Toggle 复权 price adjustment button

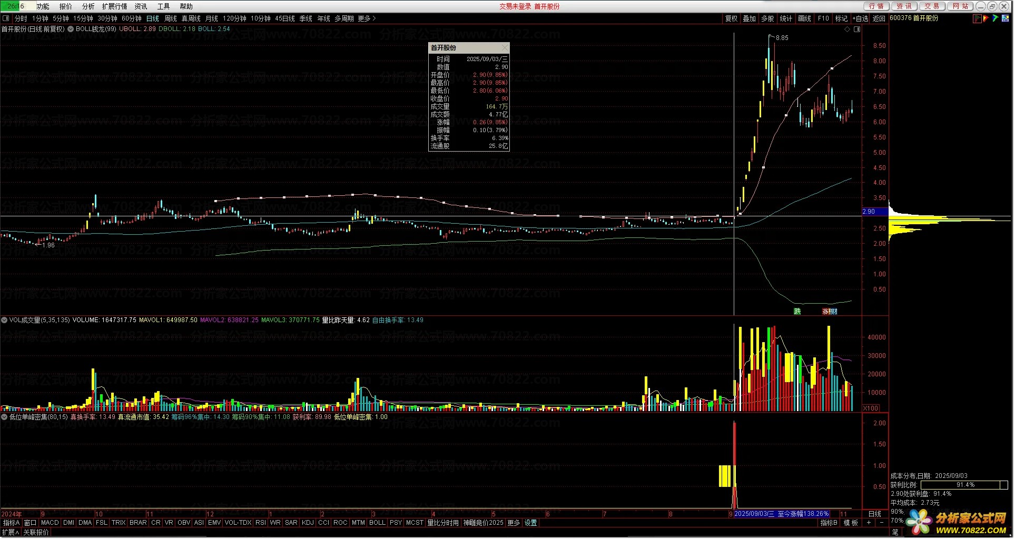(731, 18)
